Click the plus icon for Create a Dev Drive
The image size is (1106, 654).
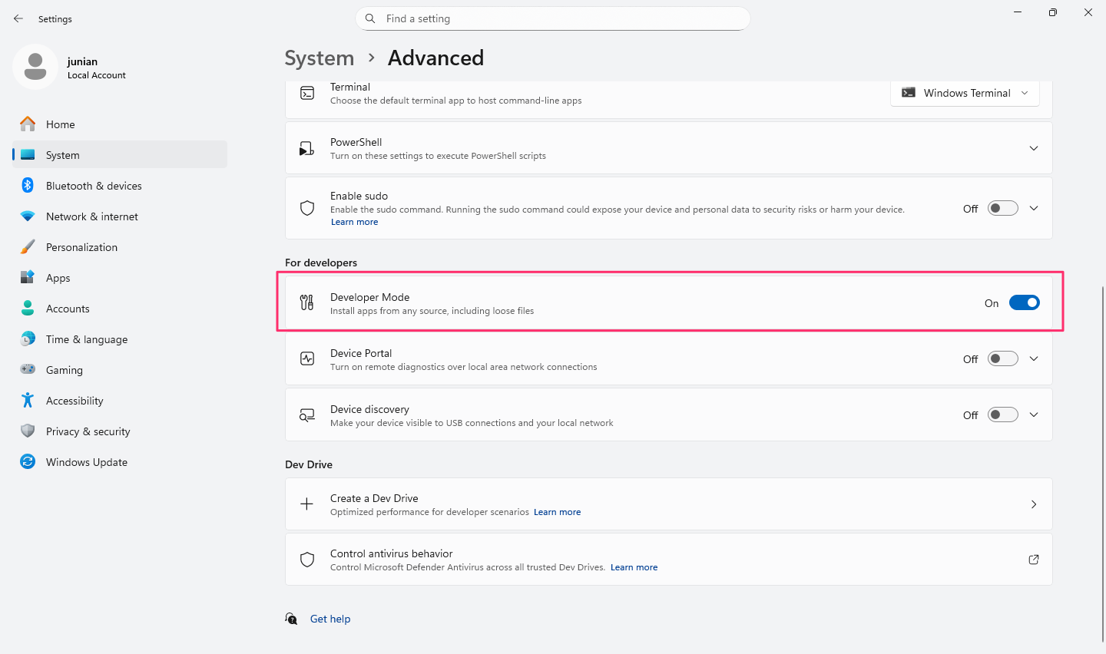(x=307, y=504)
